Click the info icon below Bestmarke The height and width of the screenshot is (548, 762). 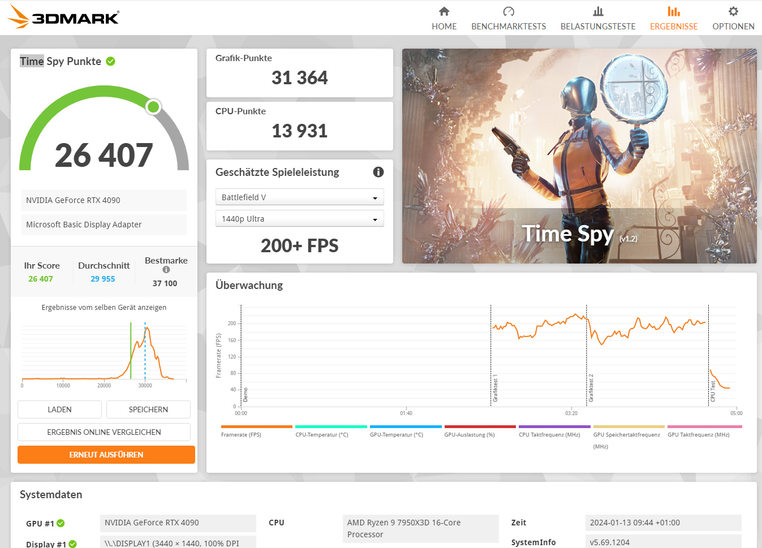166,270
